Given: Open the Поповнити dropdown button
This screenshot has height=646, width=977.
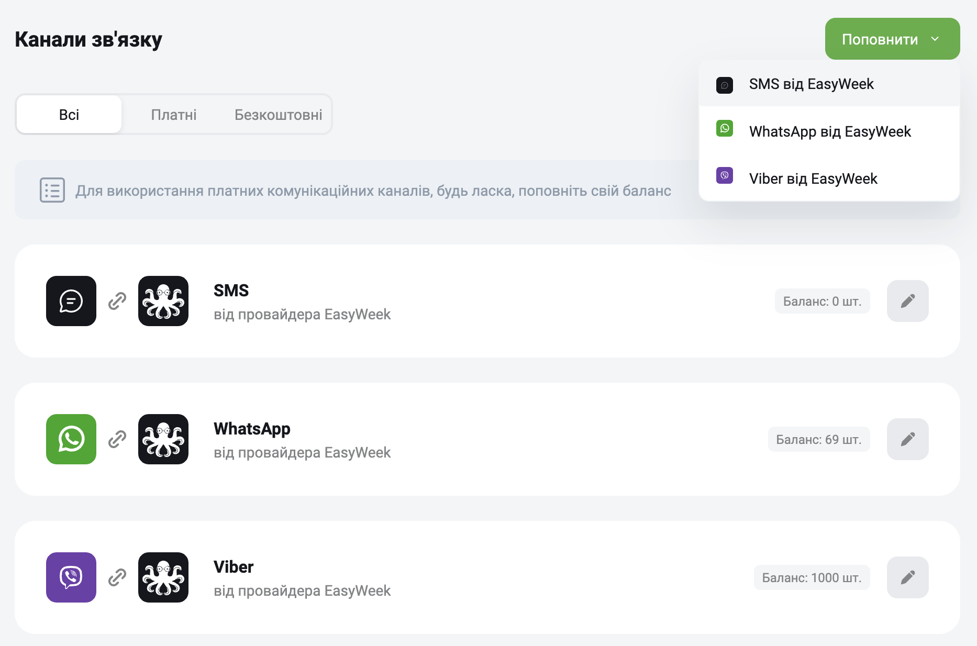Looking at the screenshot, I should tap(892, 39).
